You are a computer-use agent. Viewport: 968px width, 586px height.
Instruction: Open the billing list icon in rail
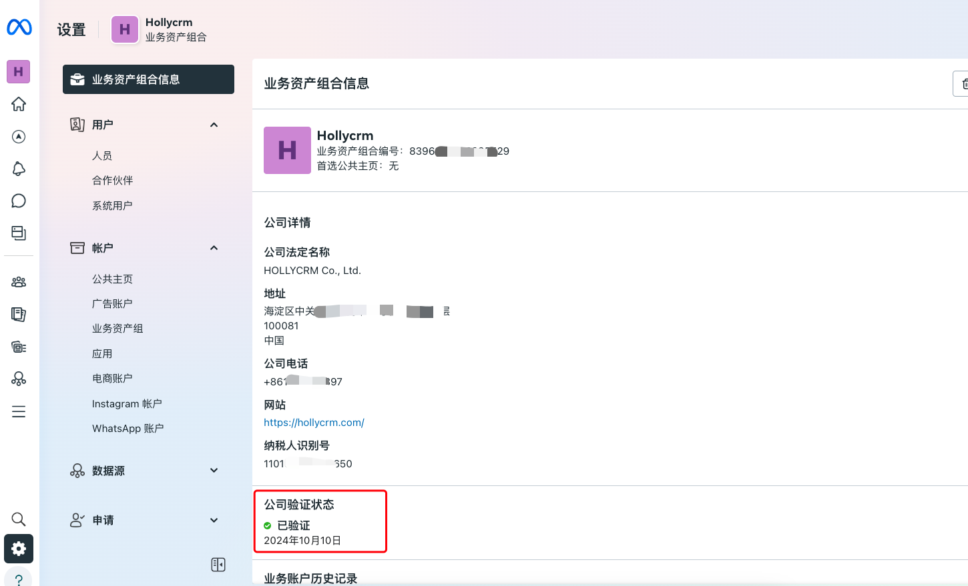[x=19, y=347]
